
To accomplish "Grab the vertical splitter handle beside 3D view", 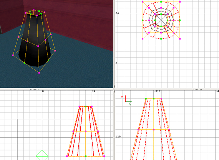I will pyautogui.click(x=114, y=86).
